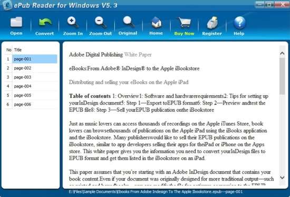Viewport: 290px width, 197px height.
Task: Go to Home using the house icon
Action: [156, 22]
